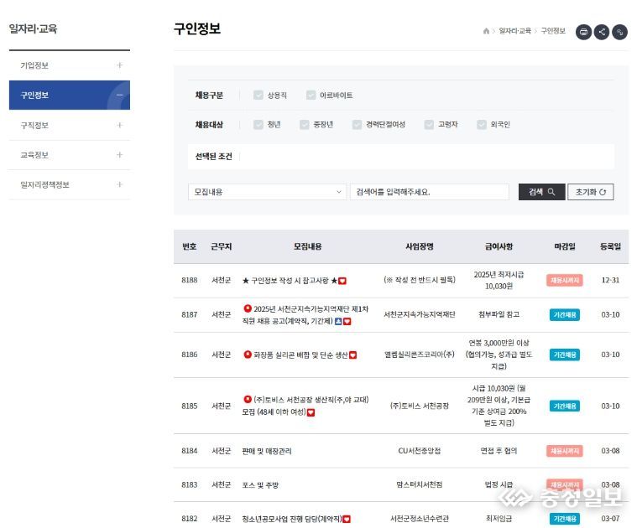Expand the 일자리정책정보 sidebar menu
Image resolution: width=642 pixels, height=528 pixels.
tap(119, 184)
